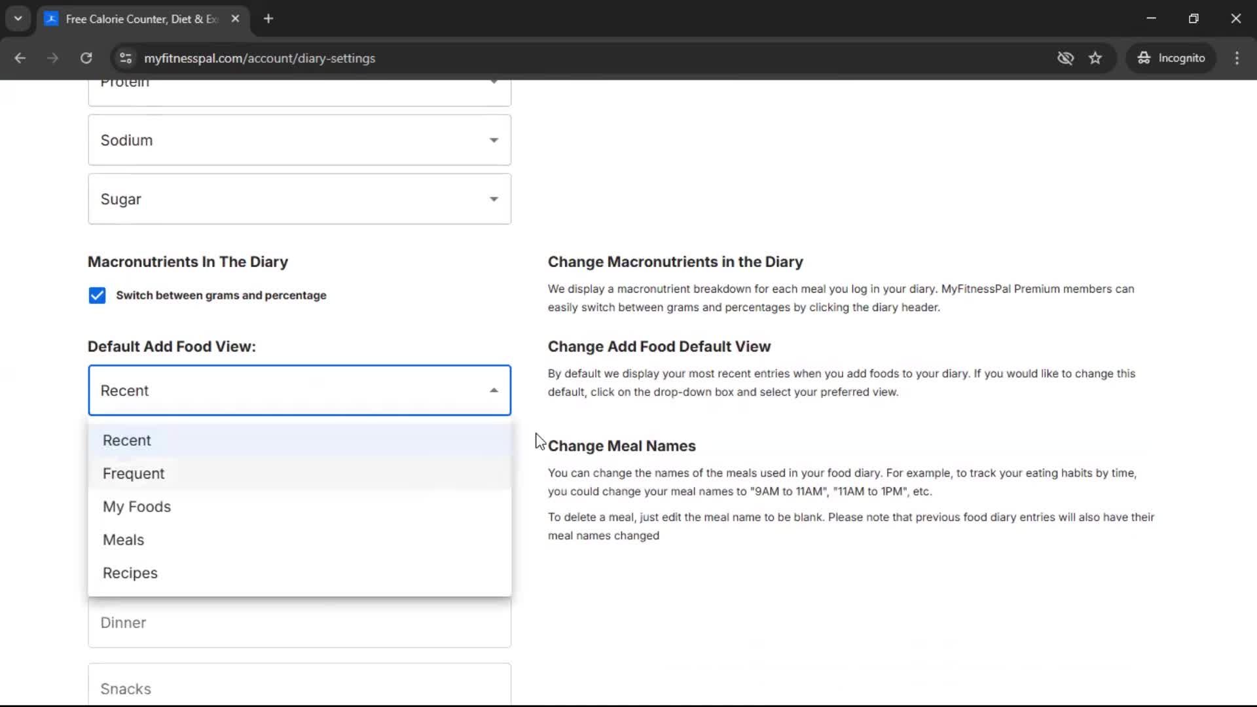Click the browser forward arrow
This screenshot has height=707, width=1257.
[x=52, y=58]
